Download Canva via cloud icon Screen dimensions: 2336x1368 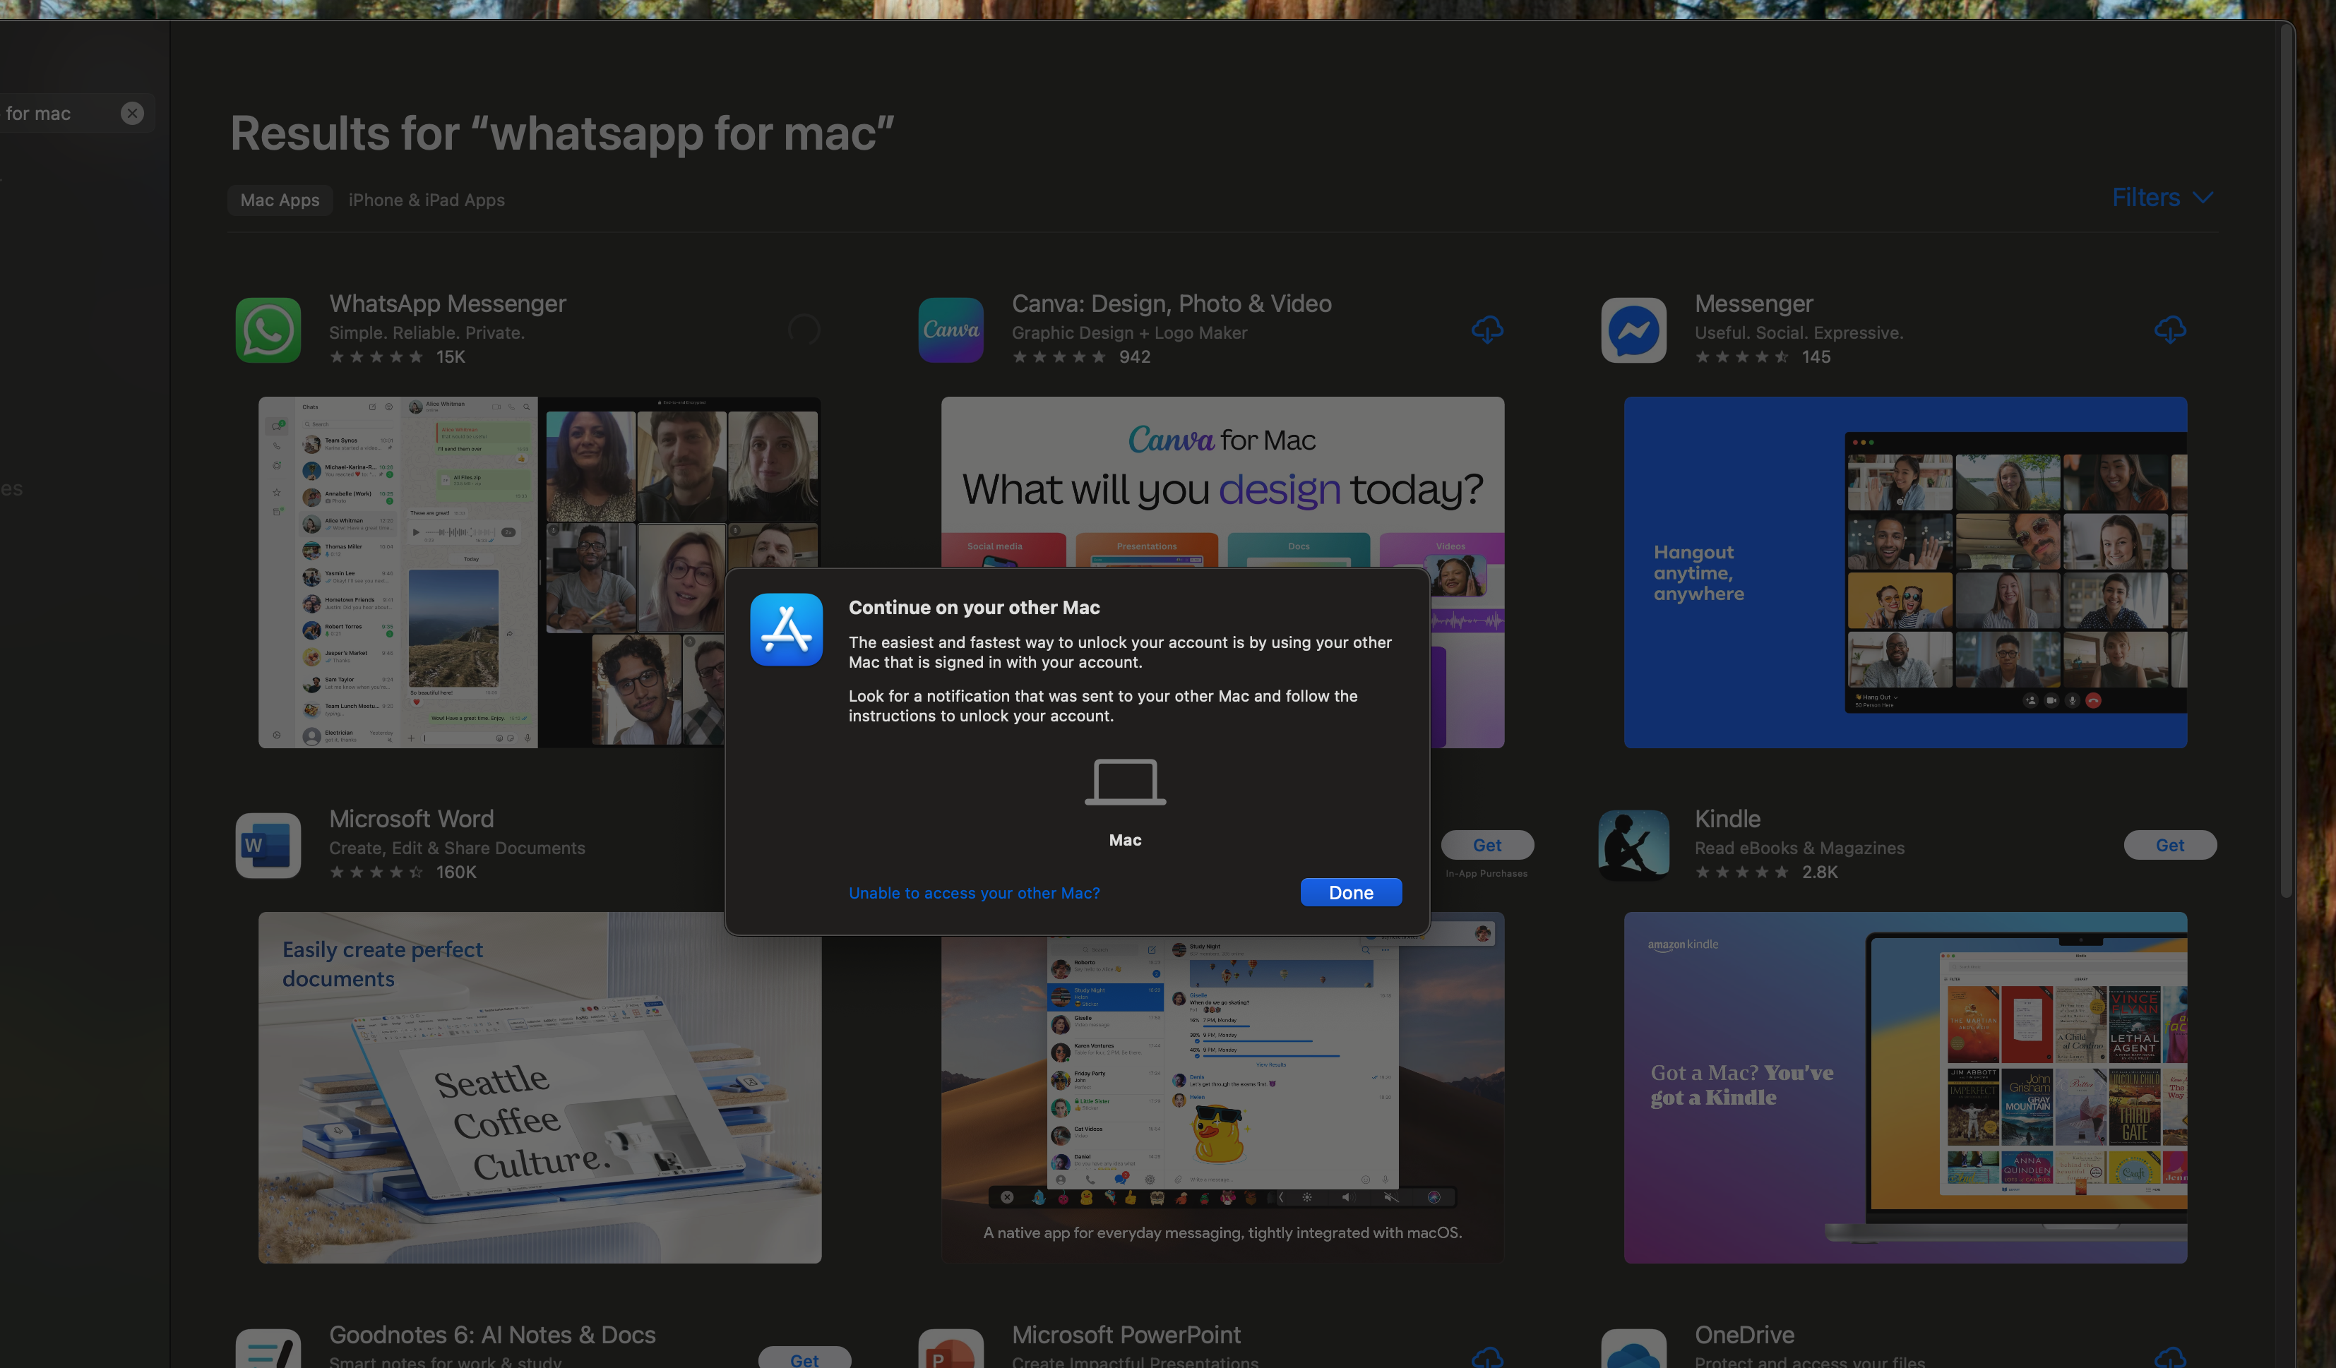pyautogui.click(x=1487, y=330)
